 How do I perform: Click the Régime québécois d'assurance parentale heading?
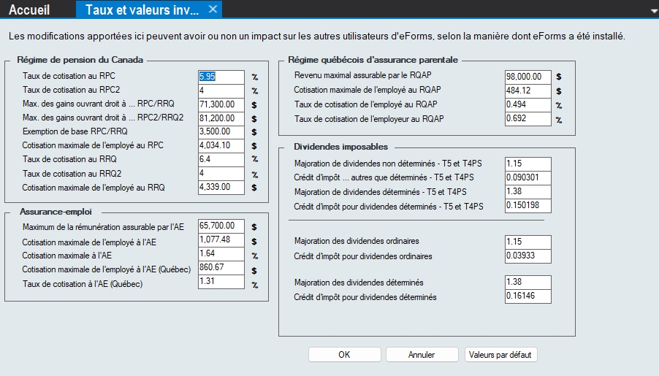coord(373,60)
